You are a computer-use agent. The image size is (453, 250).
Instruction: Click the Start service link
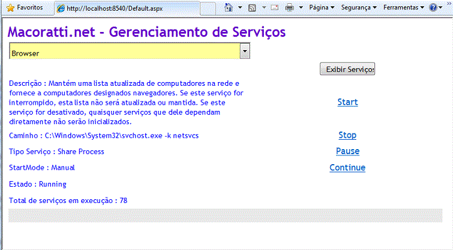pyautogui.click(x=347, y=102)
